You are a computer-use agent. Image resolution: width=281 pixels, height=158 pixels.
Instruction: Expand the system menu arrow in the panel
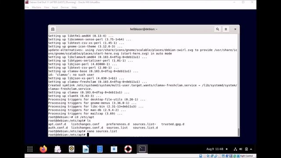pyautogui.click(x=251, y=149)
